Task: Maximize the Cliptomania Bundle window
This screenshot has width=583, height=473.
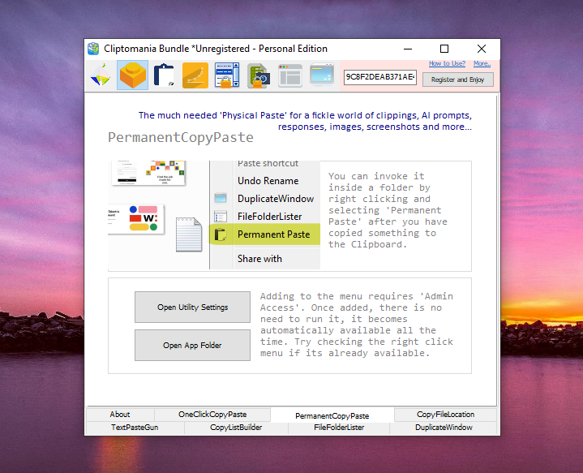Action: coord(444,49)
